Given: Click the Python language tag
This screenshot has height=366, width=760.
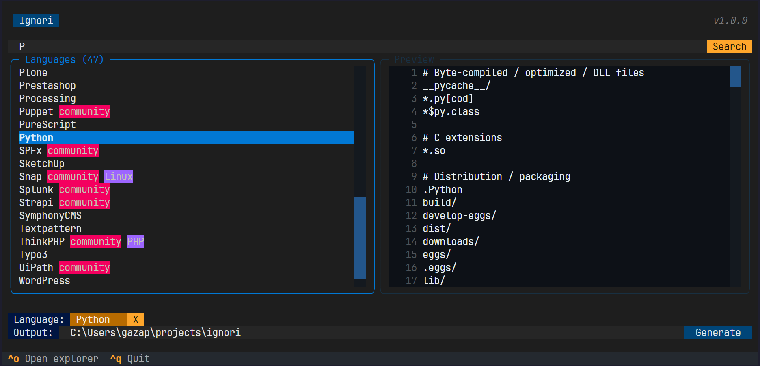Looking at the screenshot, I should coord(99,319).
